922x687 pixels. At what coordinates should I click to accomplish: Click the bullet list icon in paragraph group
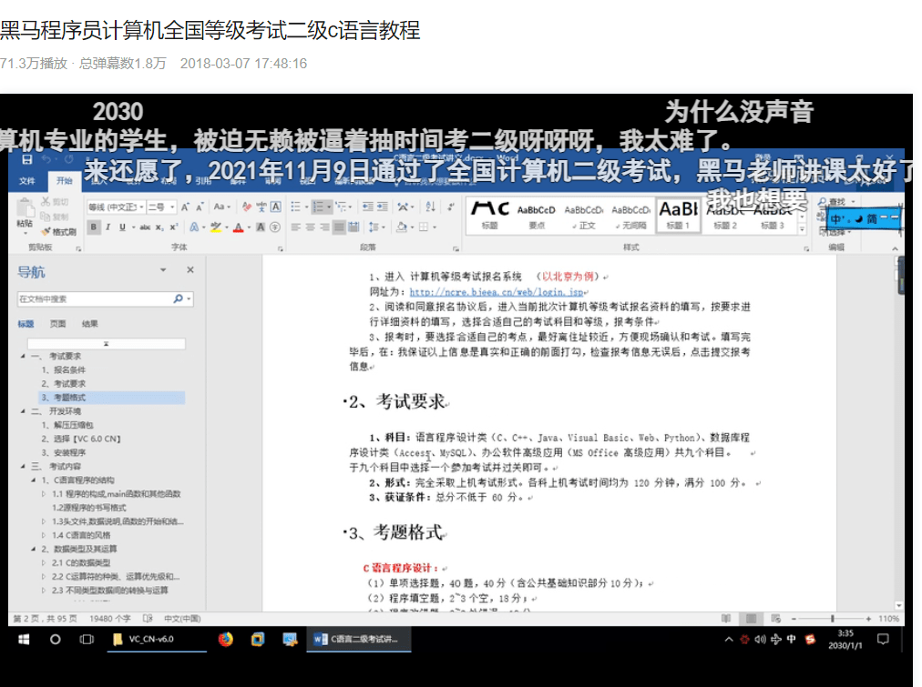coord(297,205)
